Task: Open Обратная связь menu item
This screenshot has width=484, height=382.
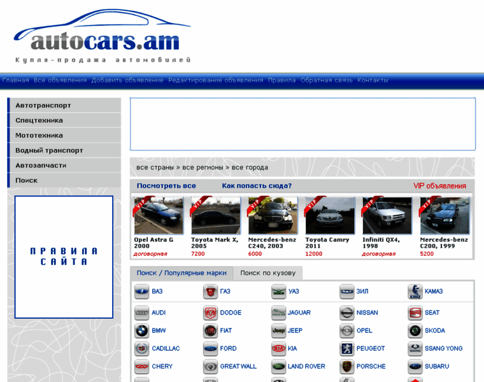Action: (327, 80)
